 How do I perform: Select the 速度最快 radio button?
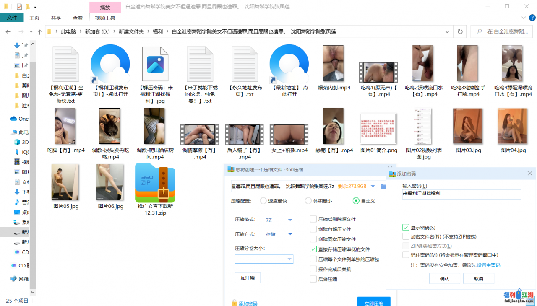click(263, 201)
